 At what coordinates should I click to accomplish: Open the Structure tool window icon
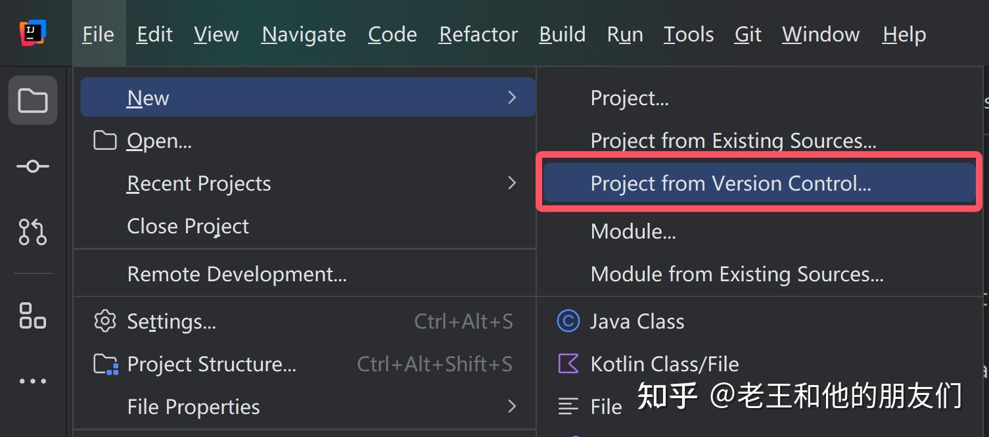click(x=33, y=315)
